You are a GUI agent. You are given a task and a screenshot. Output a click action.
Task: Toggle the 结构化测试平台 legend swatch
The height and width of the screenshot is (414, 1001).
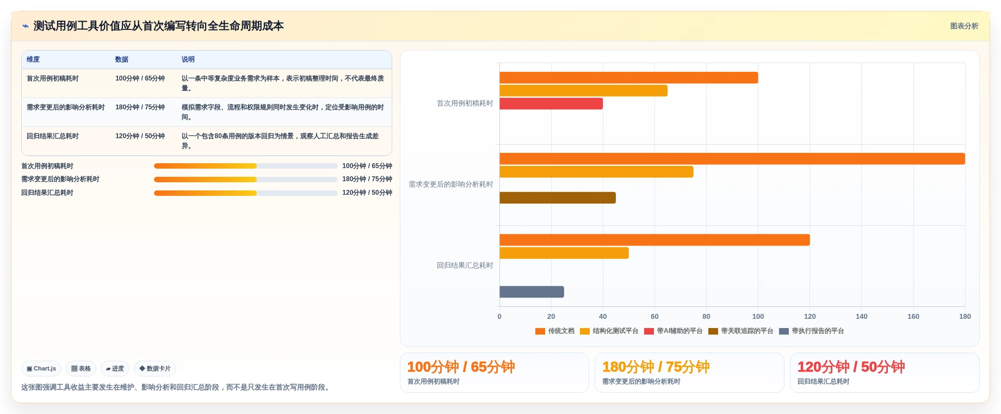(x=585, y=331)
